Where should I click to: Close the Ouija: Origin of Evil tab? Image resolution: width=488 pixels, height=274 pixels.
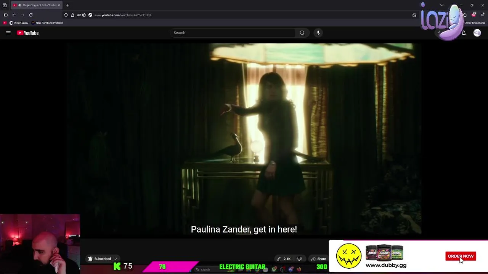coord(59,5)
